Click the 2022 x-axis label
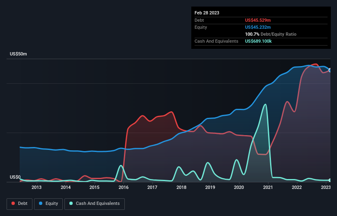 pos(297,187)
